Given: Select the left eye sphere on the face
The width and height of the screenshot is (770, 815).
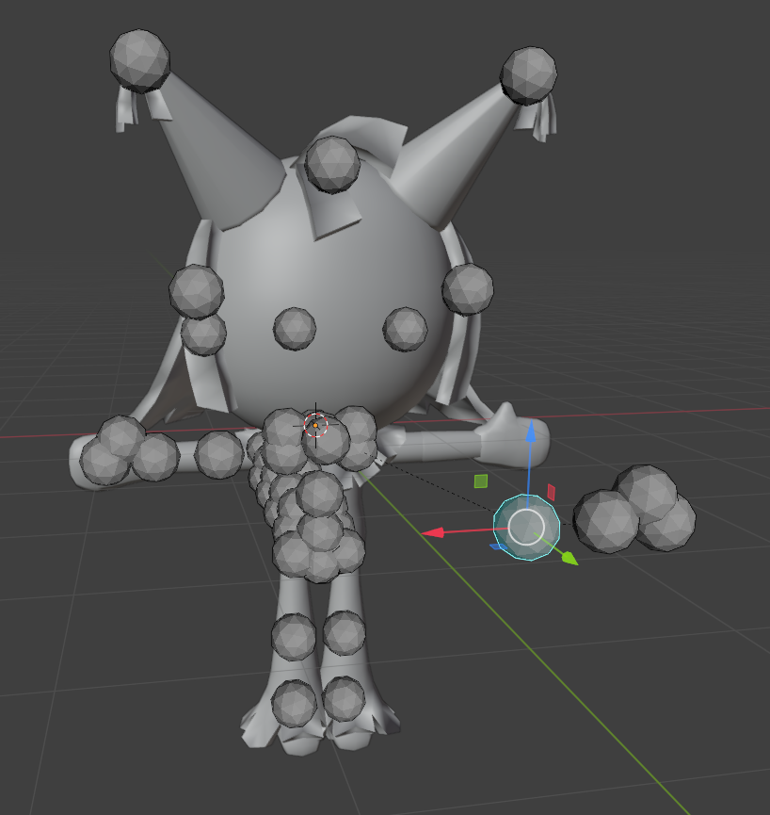Looking at the screenshot, I should (x=295, y=329).
